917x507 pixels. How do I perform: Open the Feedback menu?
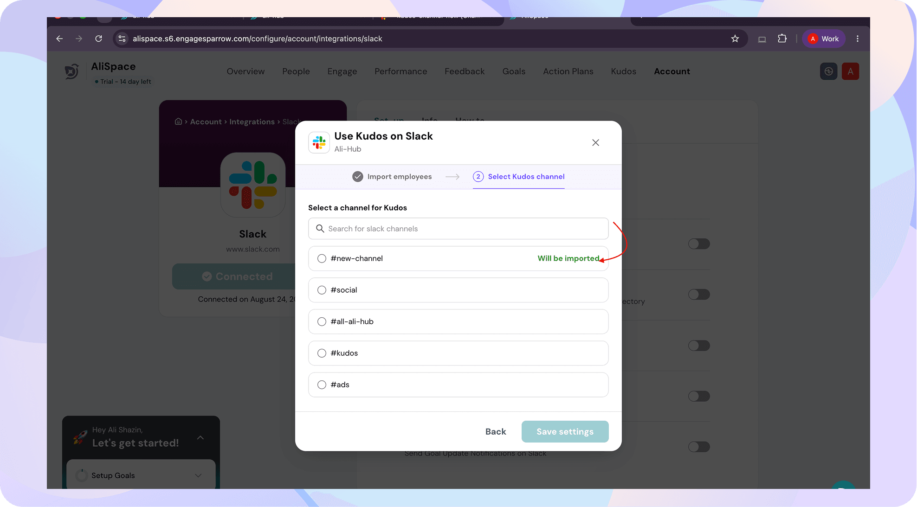pyautogui.click(x=465, y=71)
